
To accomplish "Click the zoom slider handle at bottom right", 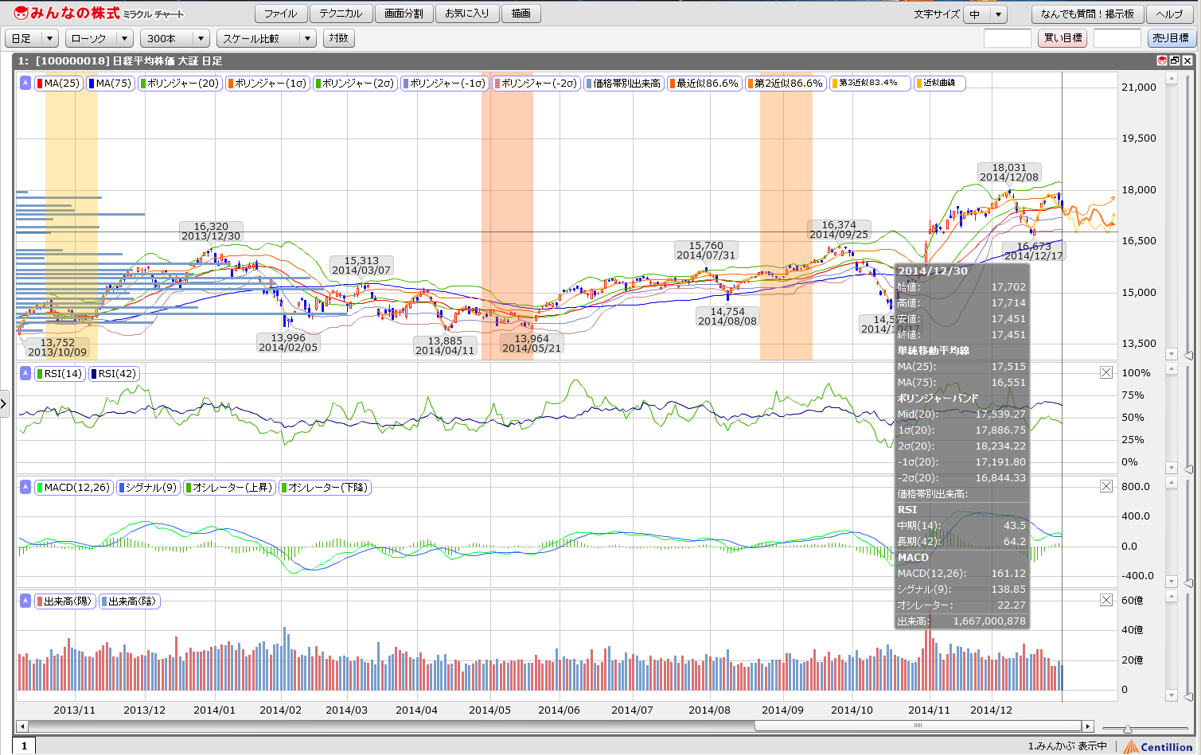I will point(1128,729).
